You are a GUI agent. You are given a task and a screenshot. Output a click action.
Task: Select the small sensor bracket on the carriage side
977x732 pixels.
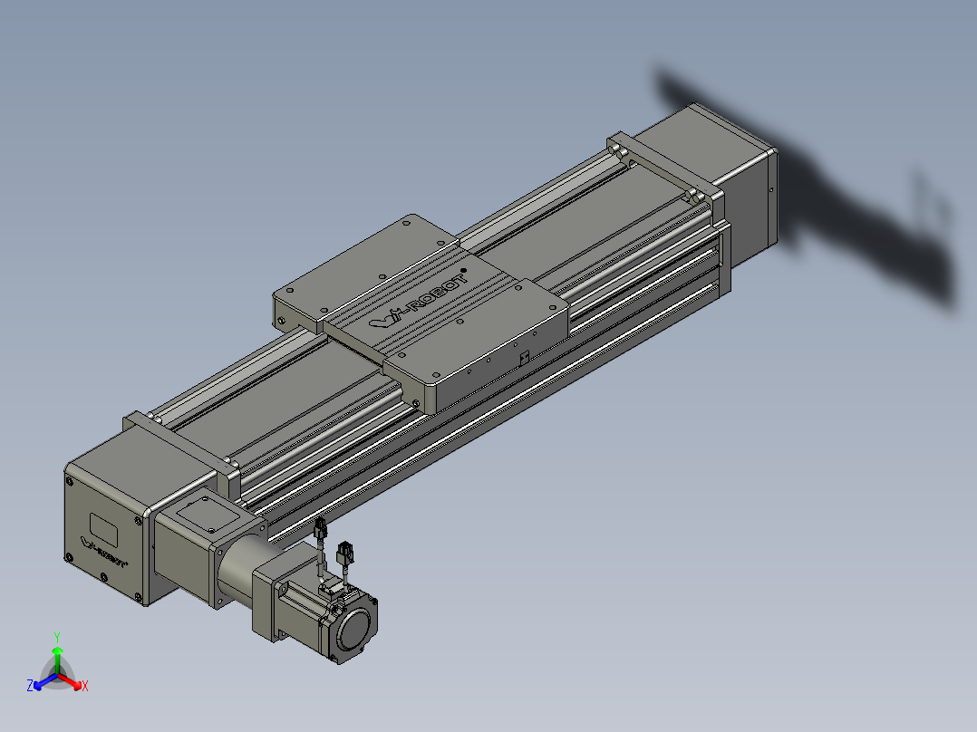tap(524, 358)
